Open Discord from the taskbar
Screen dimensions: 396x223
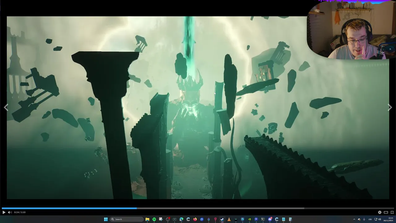click(x=270, y=219)
